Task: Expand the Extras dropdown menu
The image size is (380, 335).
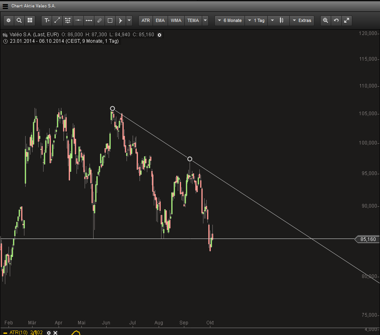Action: coord(301,20)
